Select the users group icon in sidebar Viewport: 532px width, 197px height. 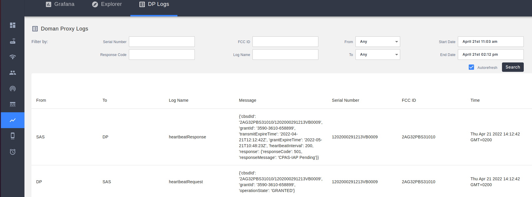[x=12, y=73]
